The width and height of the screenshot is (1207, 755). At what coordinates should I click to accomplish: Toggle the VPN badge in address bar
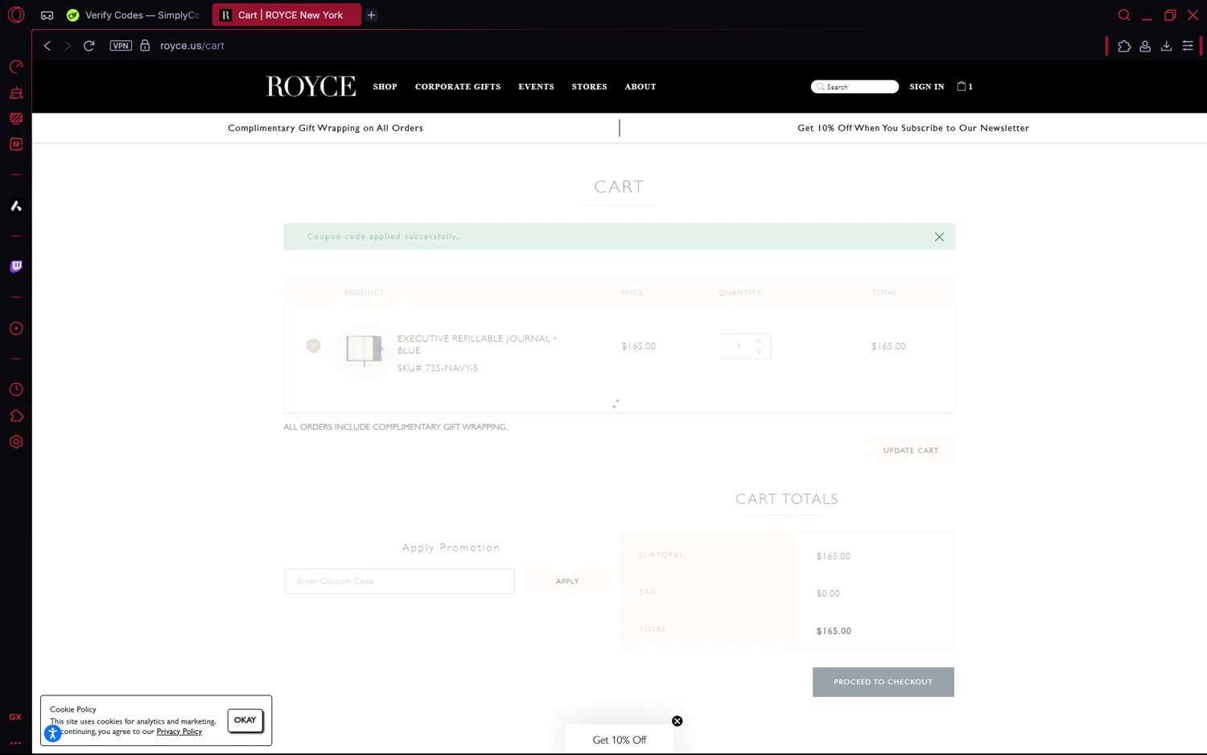(x=121, y=46)
